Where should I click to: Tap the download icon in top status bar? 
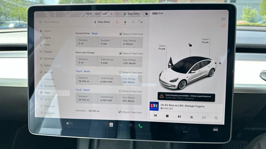click(112, 14)
